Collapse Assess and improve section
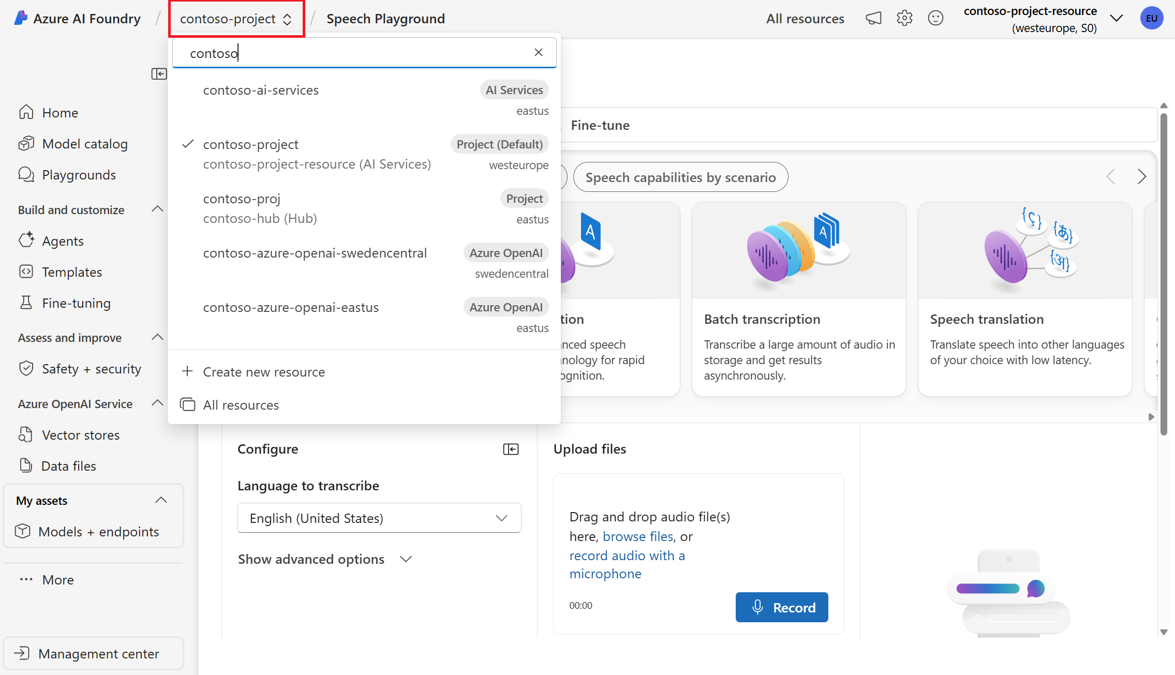Image resolution: width=1175 pixels, height=675 pixels. click(x=157, y=337)
